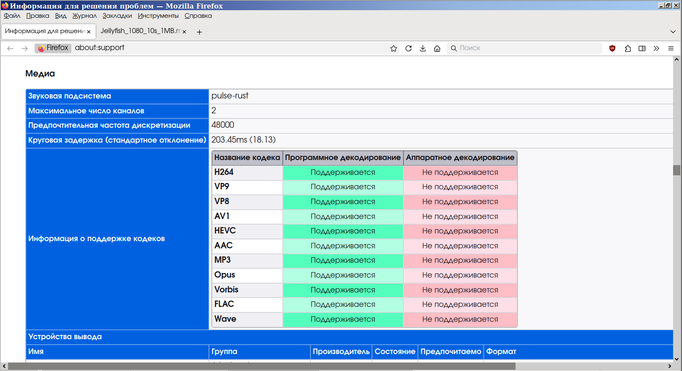The image size is (682, 371).
Task: Open the downloads panel icon
Action: coord(423,48)
